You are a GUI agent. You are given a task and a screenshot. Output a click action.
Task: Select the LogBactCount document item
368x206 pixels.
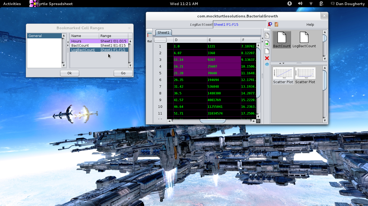pos(304,40)
